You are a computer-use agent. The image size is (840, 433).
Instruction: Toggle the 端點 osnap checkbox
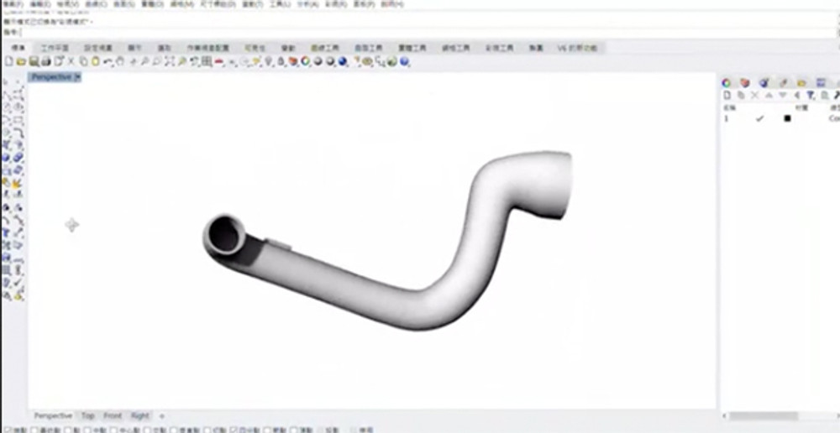click(x=8, y=430)
